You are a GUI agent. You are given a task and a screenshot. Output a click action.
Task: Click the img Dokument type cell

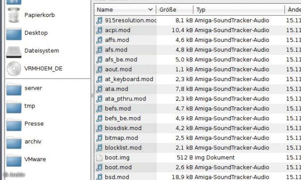pyautogui.click(x=214, y=157)
